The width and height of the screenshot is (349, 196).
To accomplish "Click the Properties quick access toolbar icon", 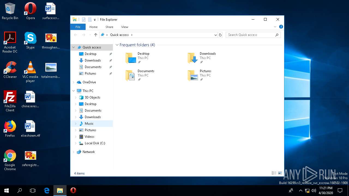I will [x=84, y=20].
